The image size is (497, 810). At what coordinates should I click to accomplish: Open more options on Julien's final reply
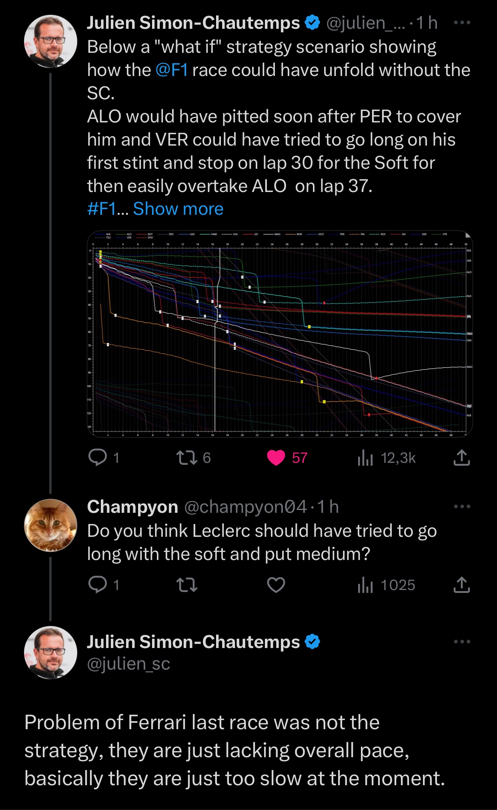point(462,642)
